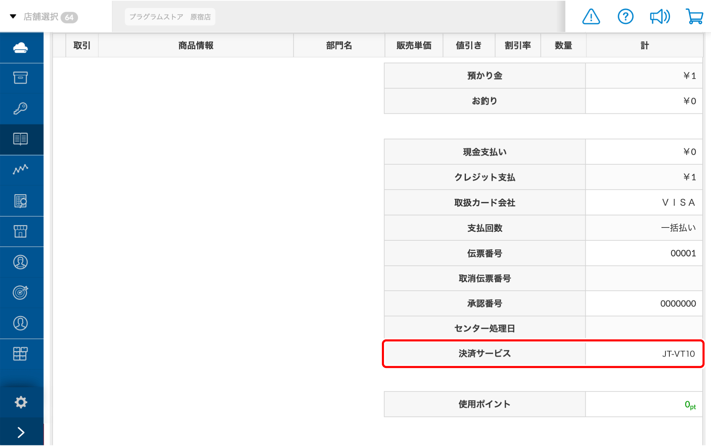Select the 決済サービス label cell
Image resolution: width=711 pixels, height=446 pixels.
(485, 353)
